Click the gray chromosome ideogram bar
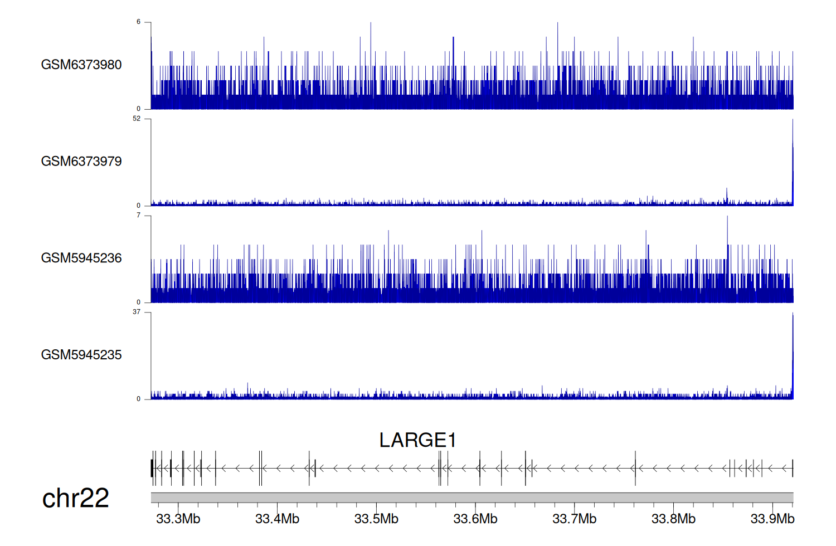836x546 pixels. point(472,498)
